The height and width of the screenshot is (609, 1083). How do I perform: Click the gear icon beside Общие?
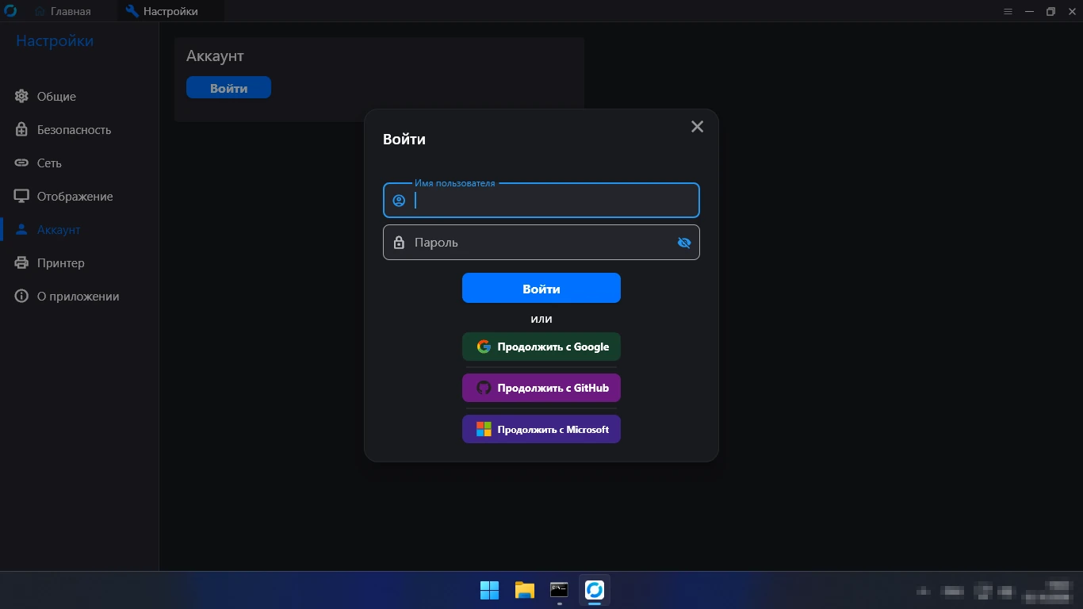click(21, 97)
